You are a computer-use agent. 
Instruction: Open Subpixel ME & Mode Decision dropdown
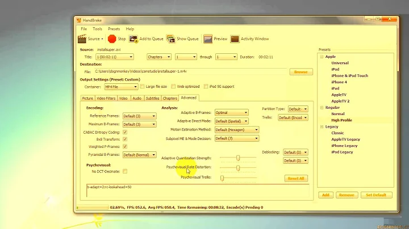236,138
